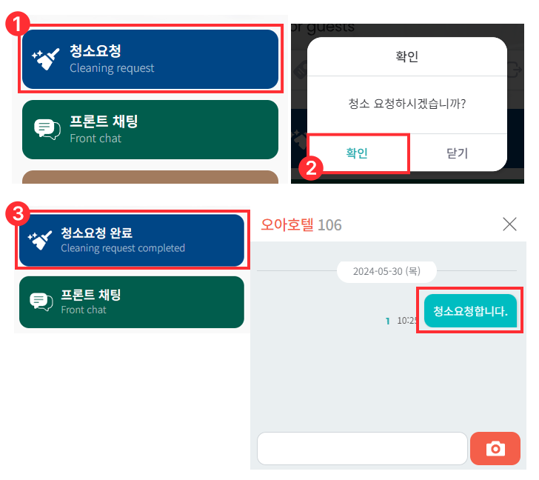Open 프론트 채팅 below the Cleaning request button
The width and height of the screenshot is (539, 480).
[150, 130]
